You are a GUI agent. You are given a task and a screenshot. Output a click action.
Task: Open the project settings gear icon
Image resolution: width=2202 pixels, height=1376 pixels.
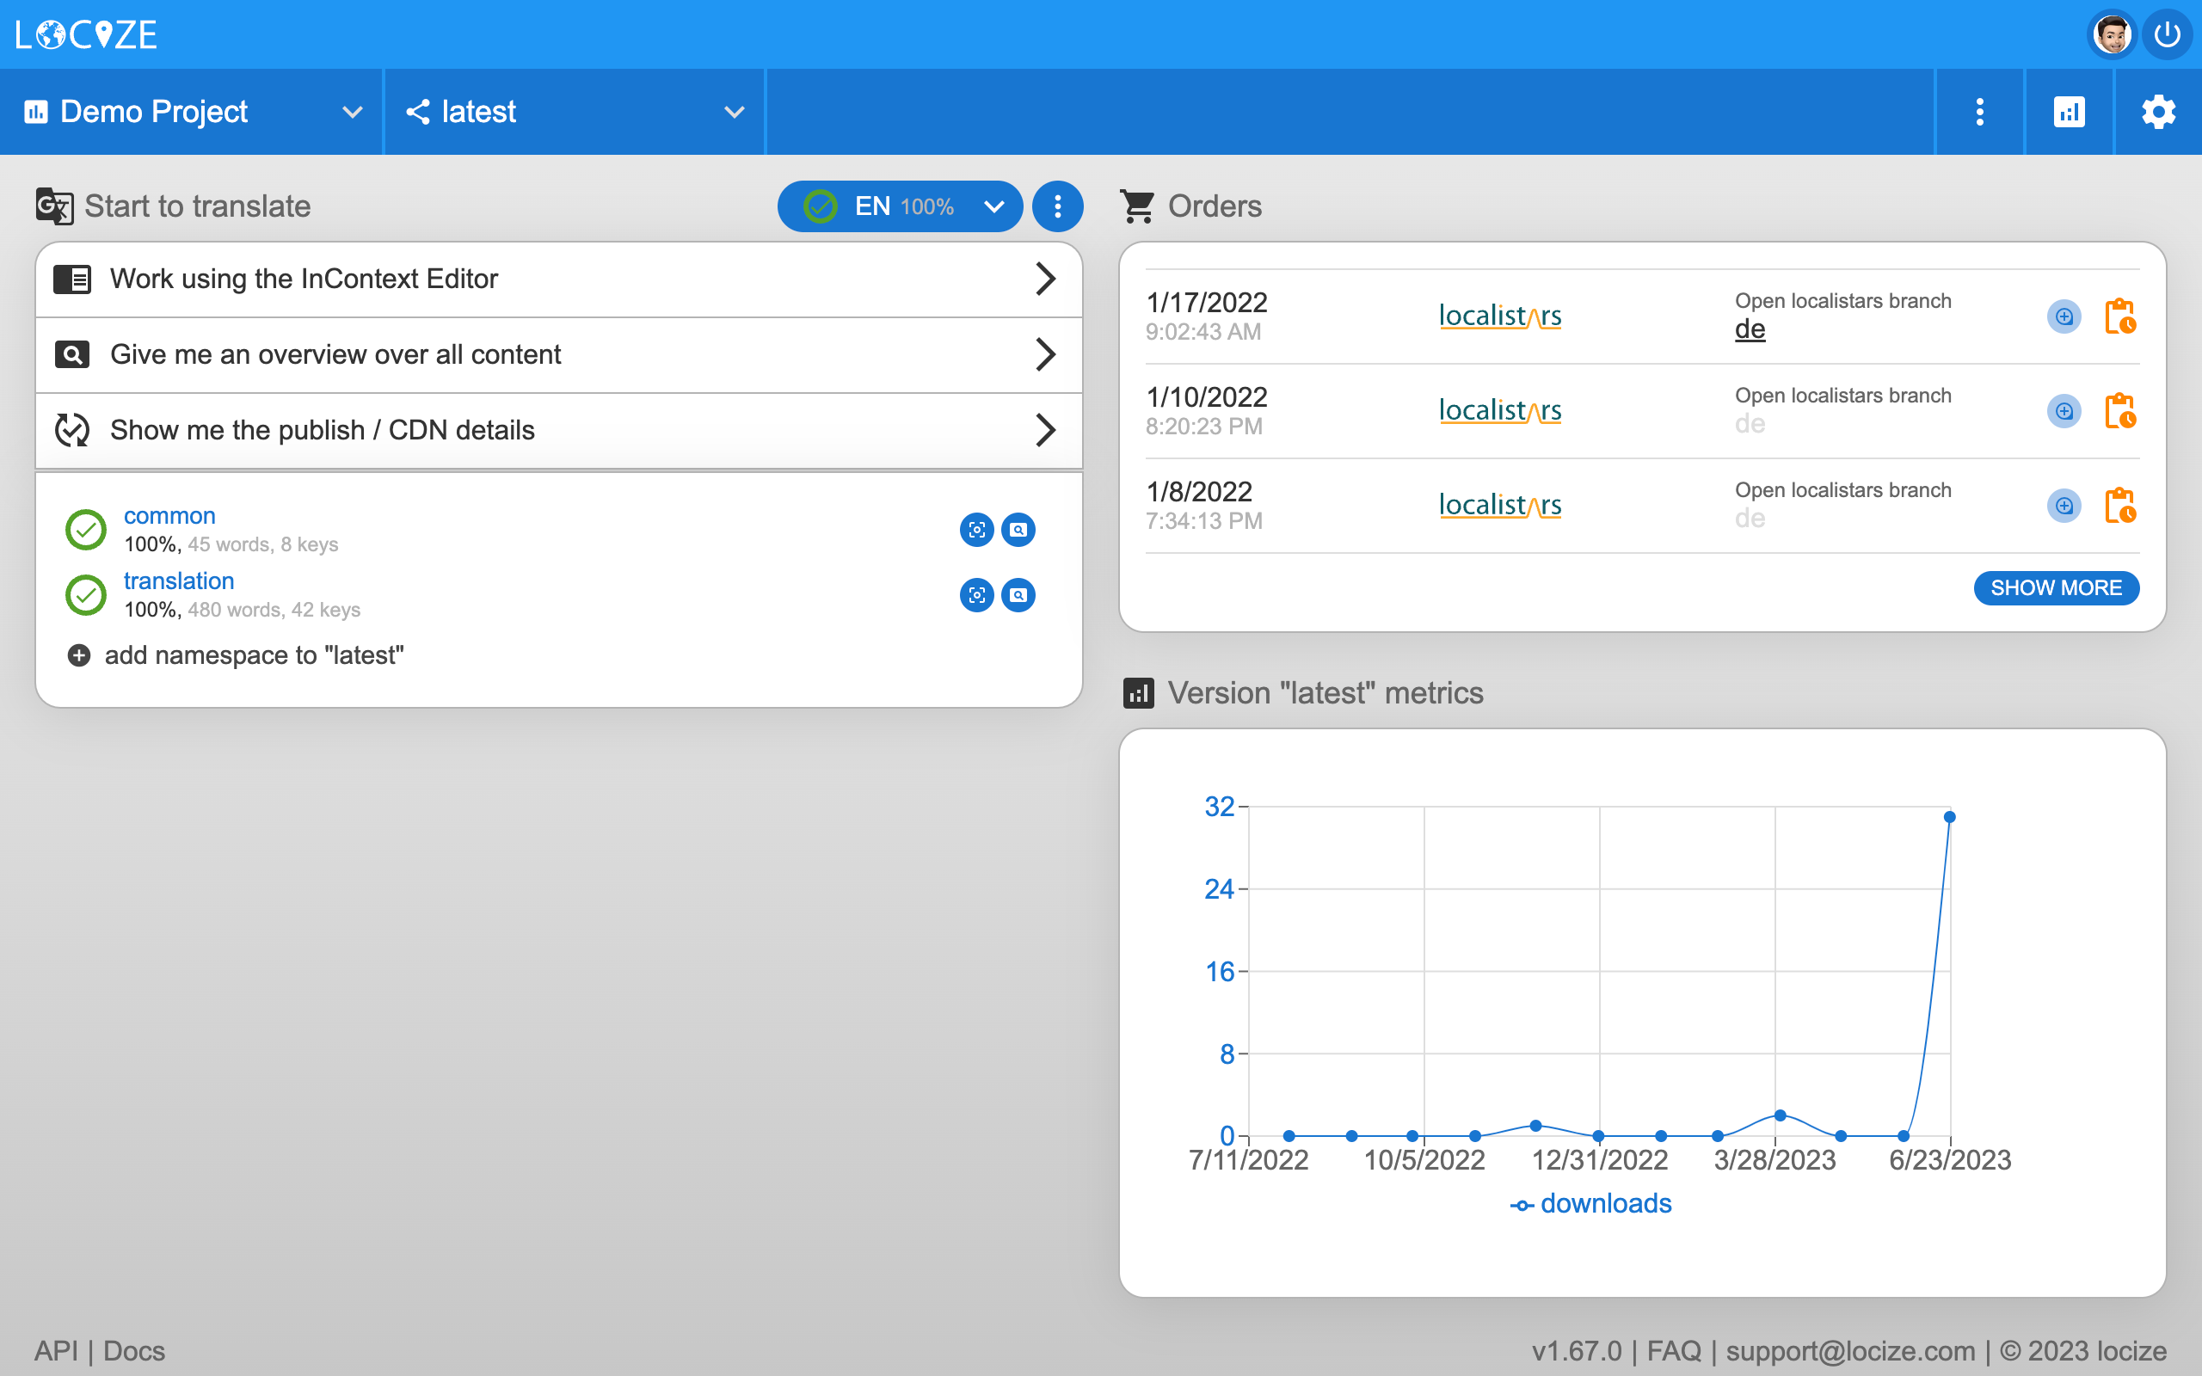pyautogui.click(x=2157, y=111)
